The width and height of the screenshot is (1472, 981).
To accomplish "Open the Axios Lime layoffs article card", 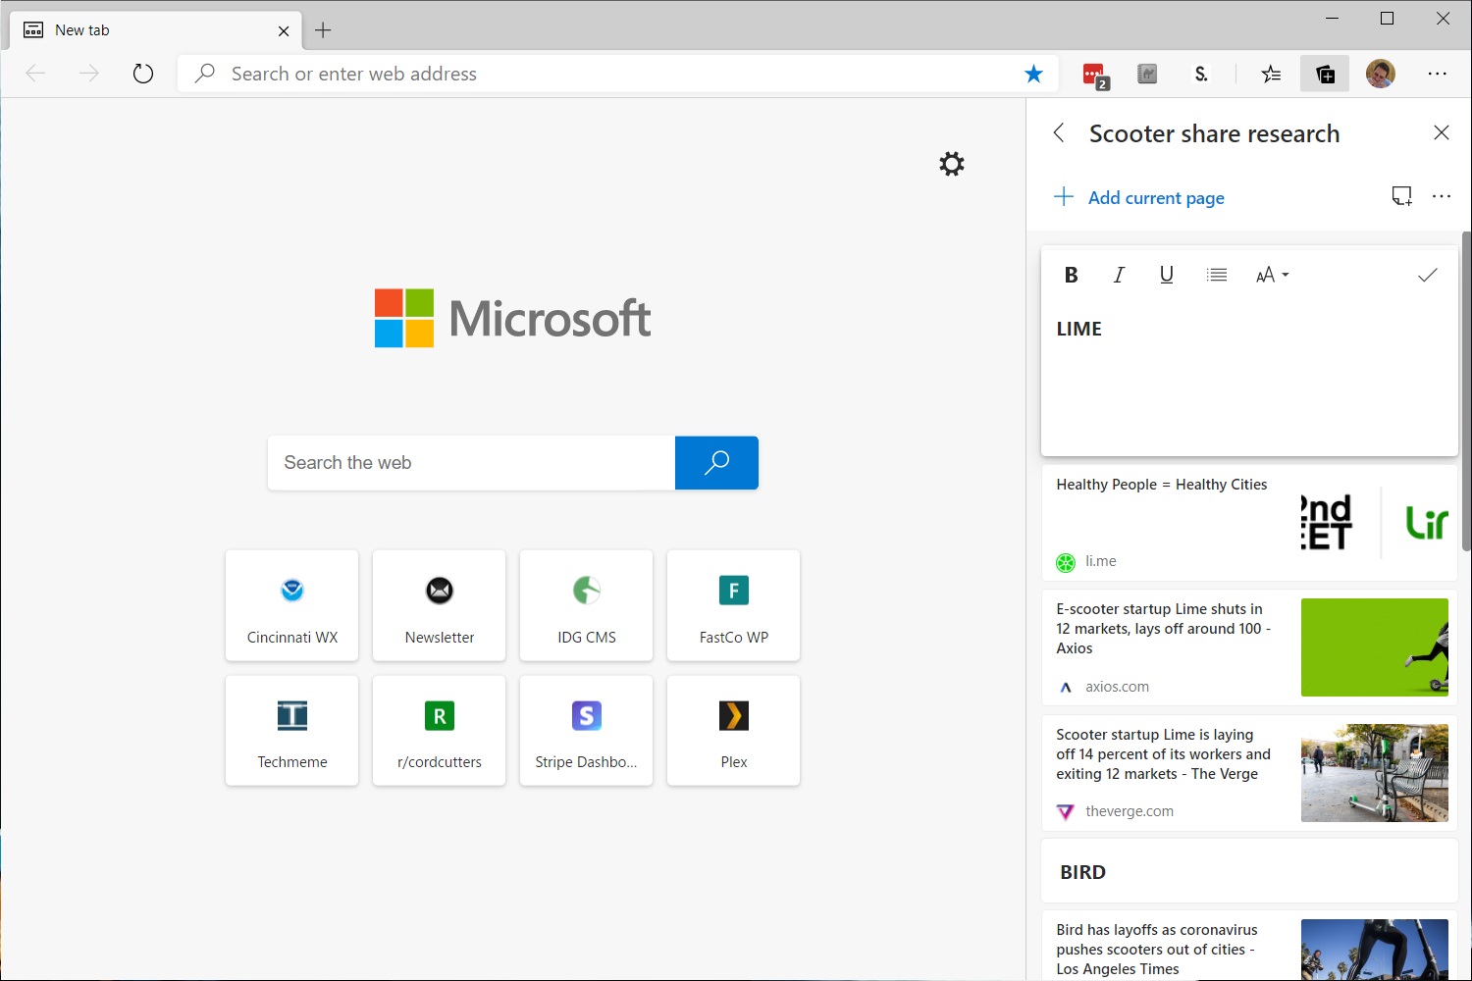I will click(1249, 647).
